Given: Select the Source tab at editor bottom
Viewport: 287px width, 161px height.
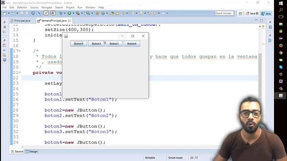Looking at the screenshot, I should point(17,152).
